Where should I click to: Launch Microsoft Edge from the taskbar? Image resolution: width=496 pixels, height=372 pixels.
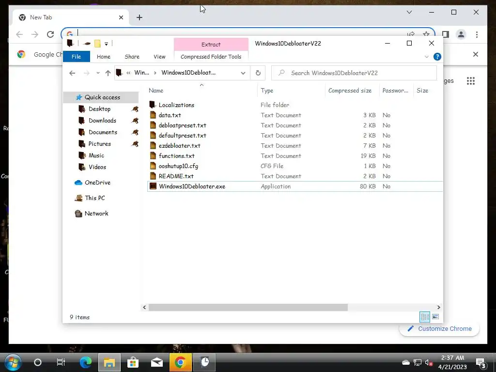85,362
